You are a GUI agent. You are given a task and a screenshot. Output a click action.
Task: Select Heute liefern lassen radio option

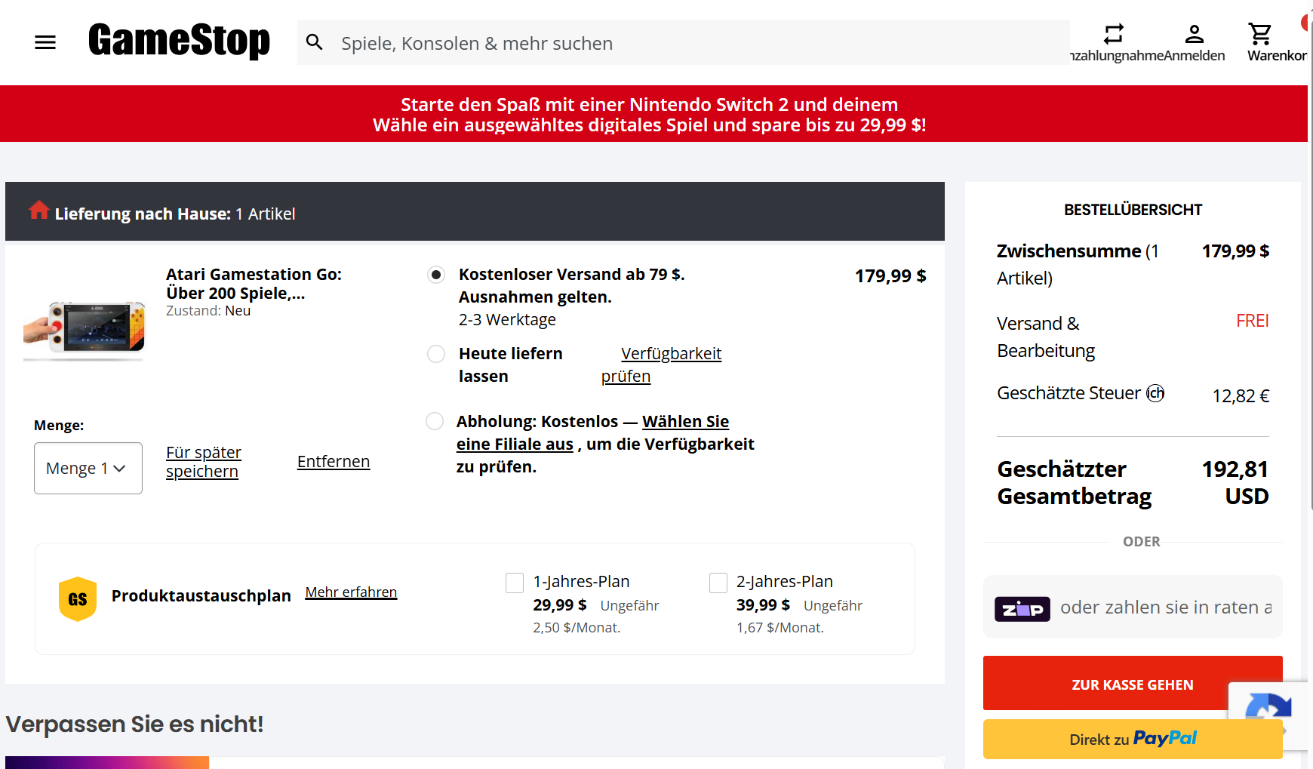[436, 354]
